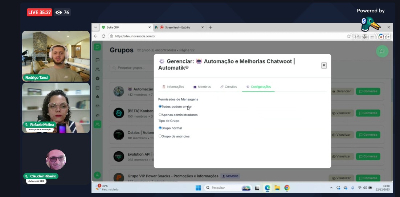Open the chat icon in the CRM sidebar

point(97,60)
